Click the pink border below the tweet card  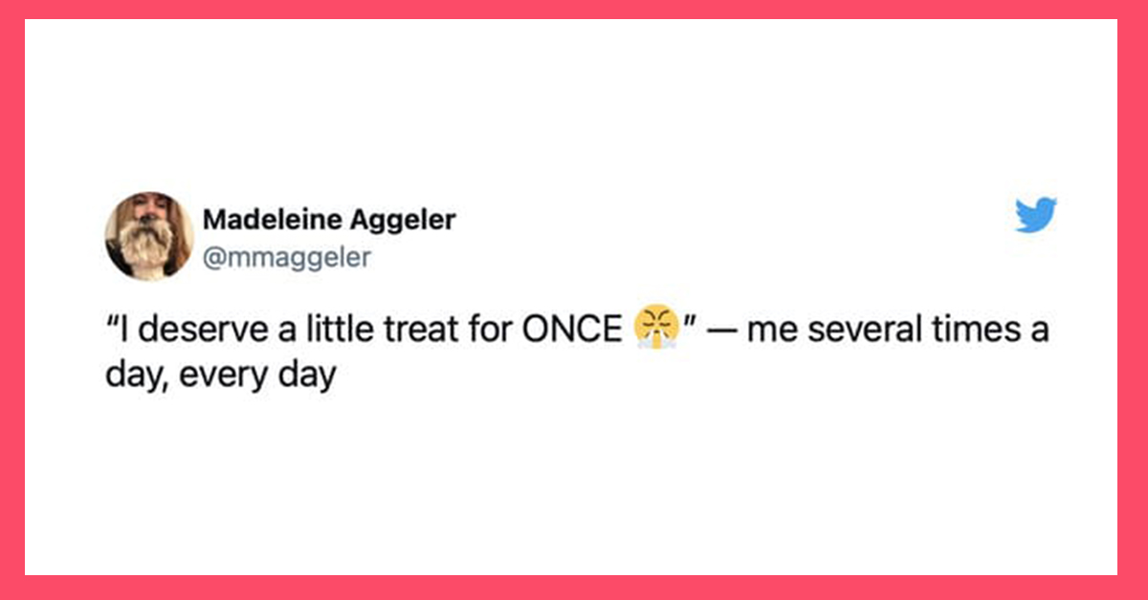pyautogui.click(x=574, y=588)
